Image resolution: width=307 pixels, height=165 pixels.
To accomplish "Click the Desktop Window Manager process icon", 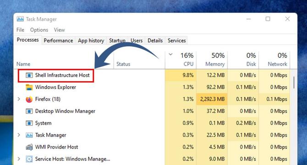I will [29, 111].
